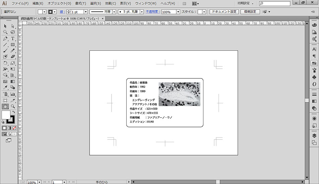Choose the Magic Wand tool
The image size is (319, 184).
[x=5, y=32]
